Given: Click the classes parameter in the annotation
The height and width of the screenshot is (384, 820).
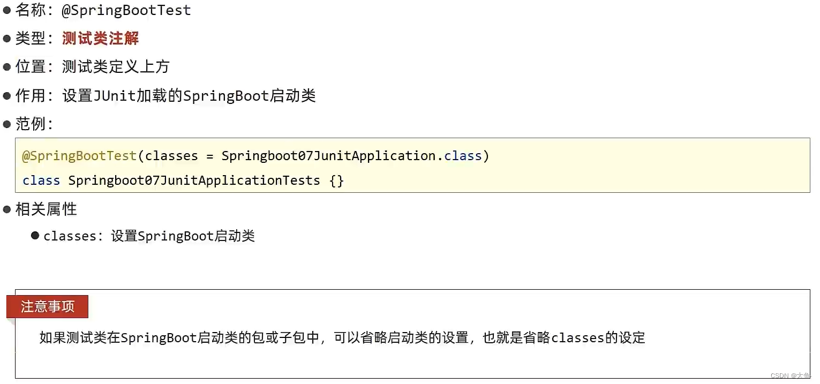Looking at the screenshot, I should click(x=172, y=156).
